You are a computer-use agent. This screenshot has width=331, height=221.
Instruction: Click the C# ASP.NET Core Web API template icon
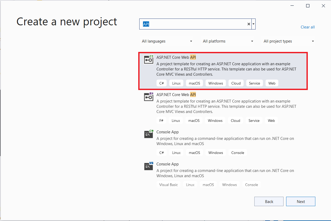click(x=148, y=59)
